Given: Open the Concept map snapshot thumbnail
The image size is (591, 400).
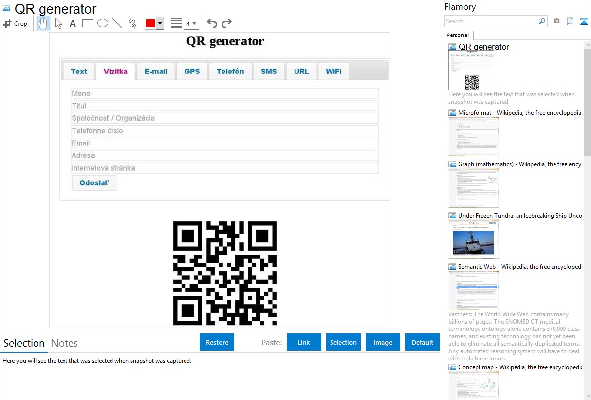Looking at the screenshot, I should coord(474,386).
